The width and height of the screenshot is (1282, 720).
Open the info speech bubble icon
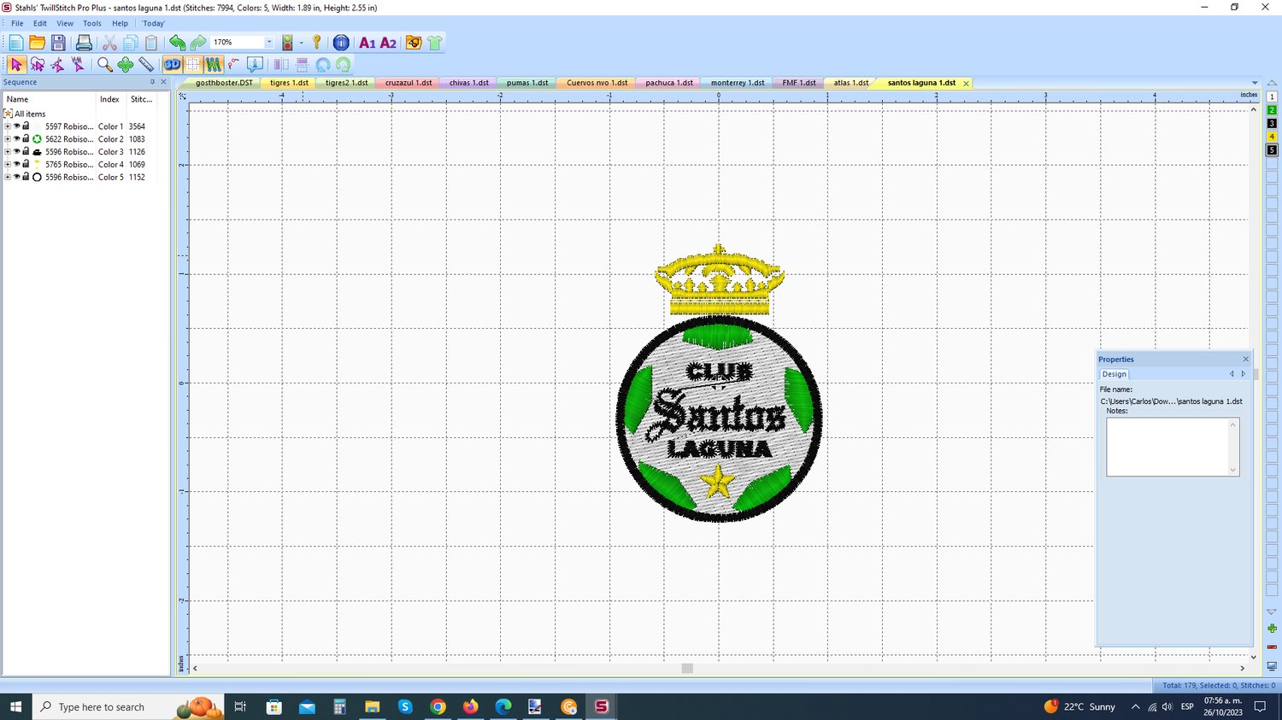[255, 64]
